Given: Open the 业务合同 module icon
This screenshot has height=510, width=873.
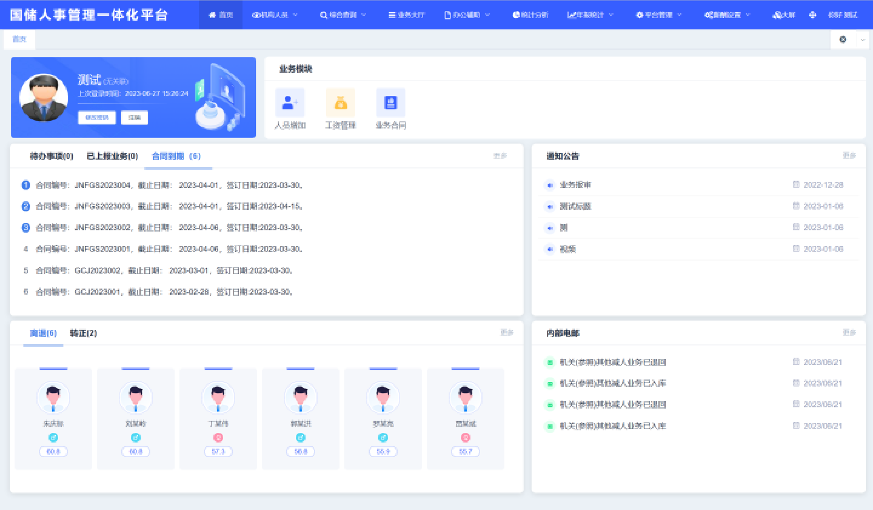Looking at the screenshot, I should (390, 103).
